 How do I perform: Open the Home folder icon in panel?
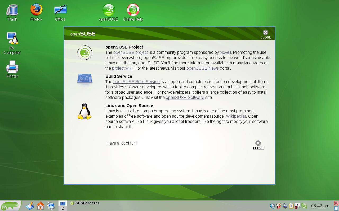point(41,206)
